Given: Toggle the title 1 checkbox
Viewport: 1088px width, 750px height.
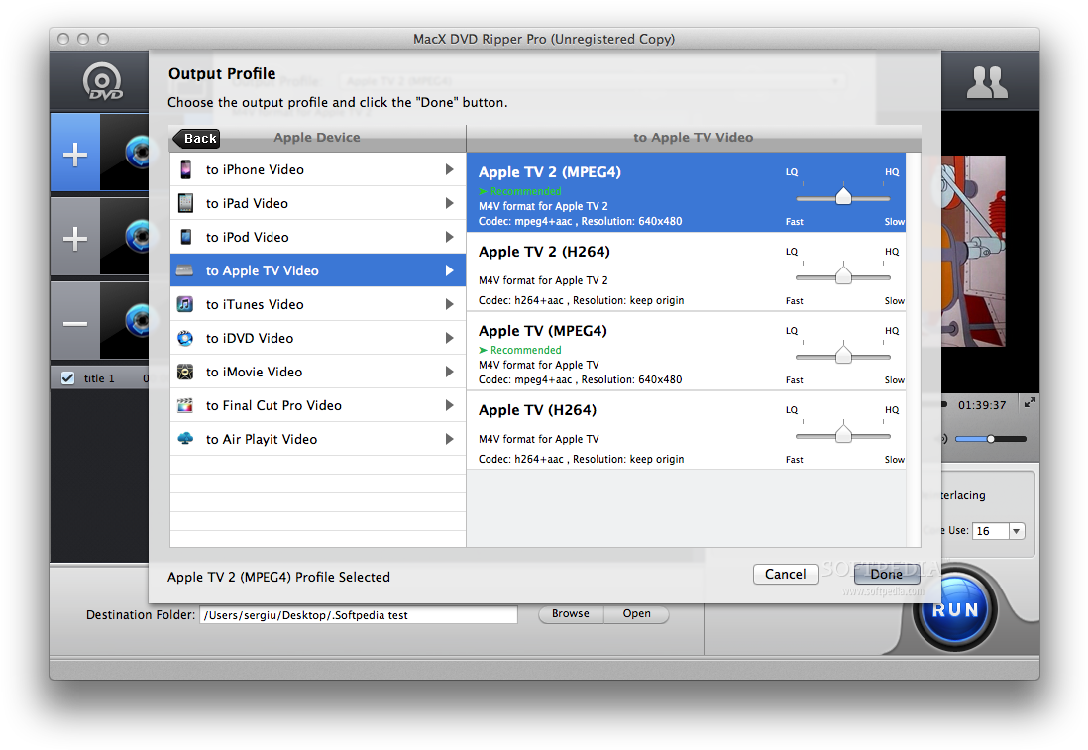Looking at the screenshot, I should pyautogui.click(x=68, y=378).
